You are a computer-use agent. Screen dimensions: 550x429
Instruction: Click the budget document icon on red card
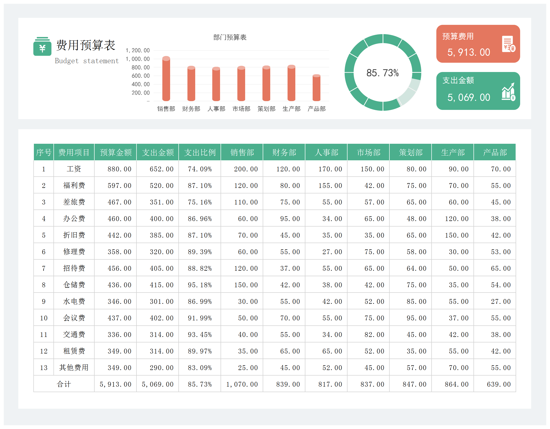coord(508,44)
